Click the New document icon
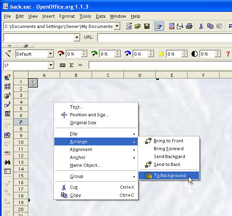 (129, 26)
